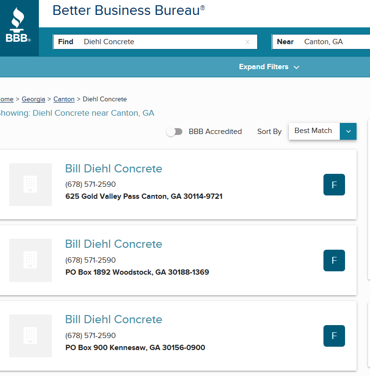Click the Near location field with Canton, GA
Screen dimensions: 370x376
(x=321, y=42)
